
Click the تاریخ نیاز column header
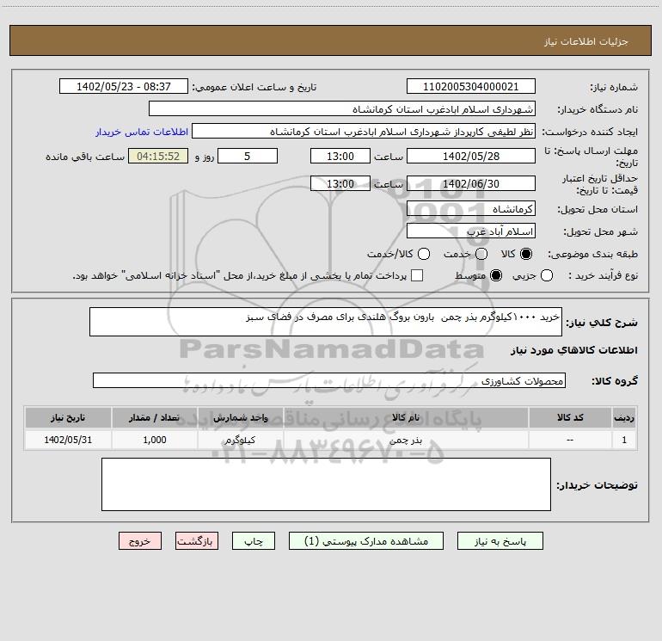pyautogui.click(x=68, y=418)
